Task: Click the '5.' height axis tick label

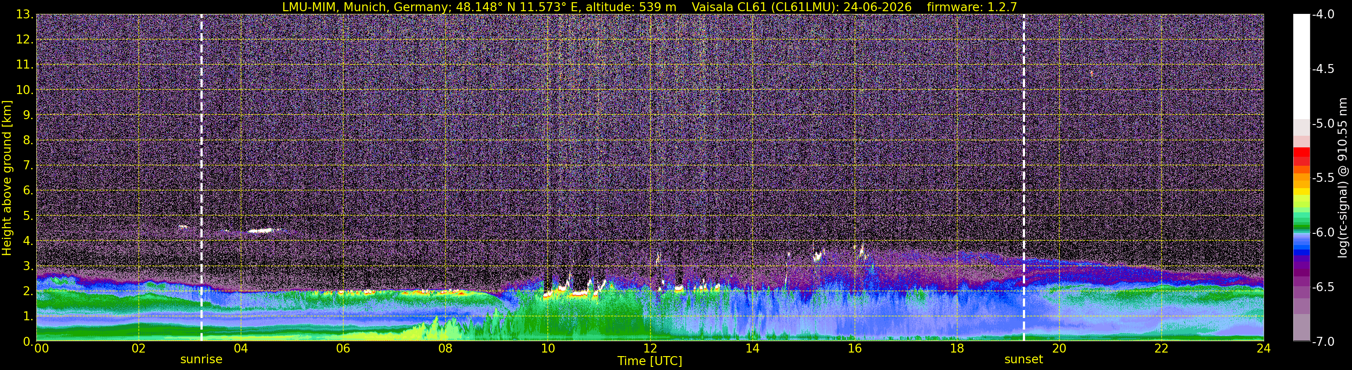Action: (x=28, y=216)
